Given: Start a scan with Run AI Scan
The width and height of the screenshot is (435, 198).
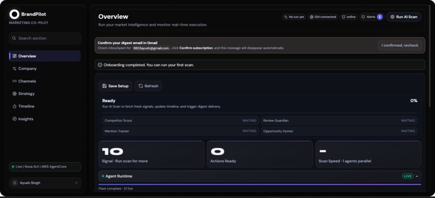Looking at the screenshot, I should tap(404, 17).
